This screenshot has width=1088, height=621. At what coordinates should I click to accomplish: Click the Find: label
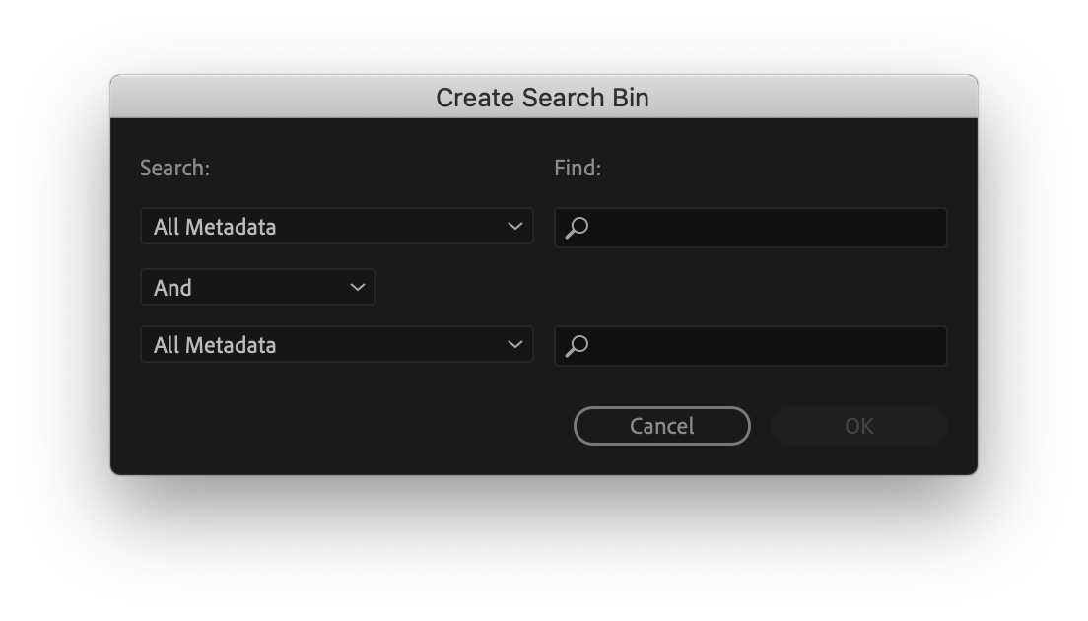coord(578,169)
